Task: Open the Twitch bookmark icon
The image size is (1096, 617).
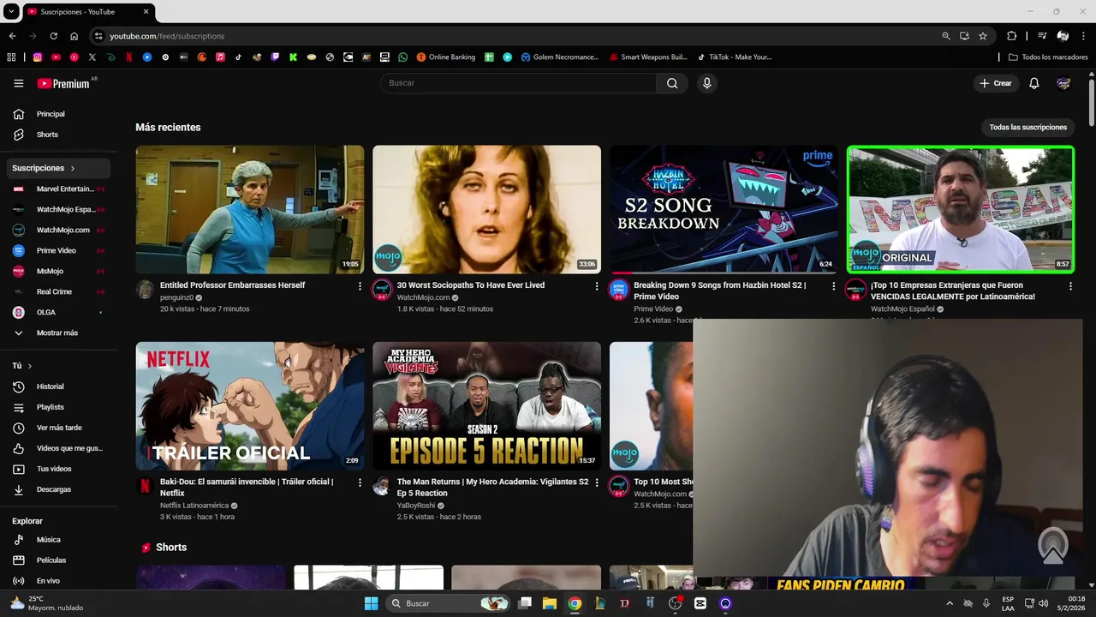Action: (x=275, y=57)
